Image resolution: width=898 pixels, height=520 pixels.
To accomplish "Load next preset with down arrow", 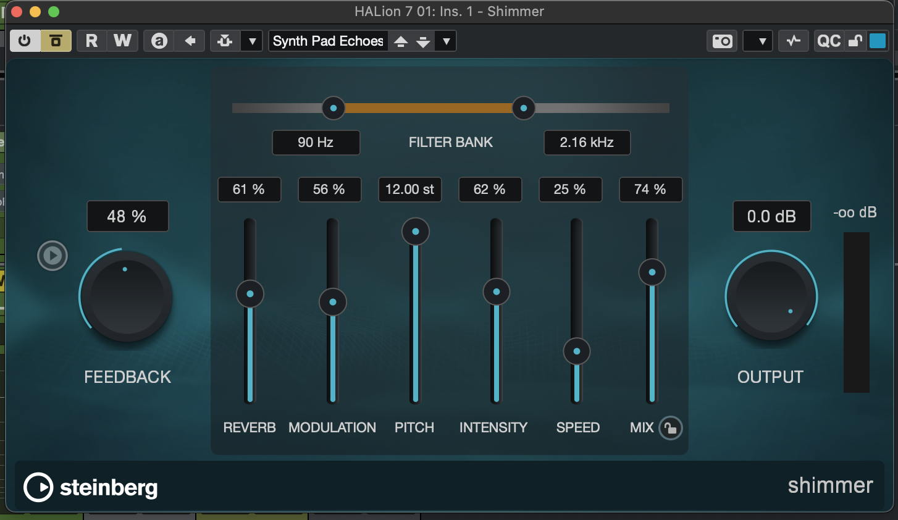I will [x=423, y=41].
